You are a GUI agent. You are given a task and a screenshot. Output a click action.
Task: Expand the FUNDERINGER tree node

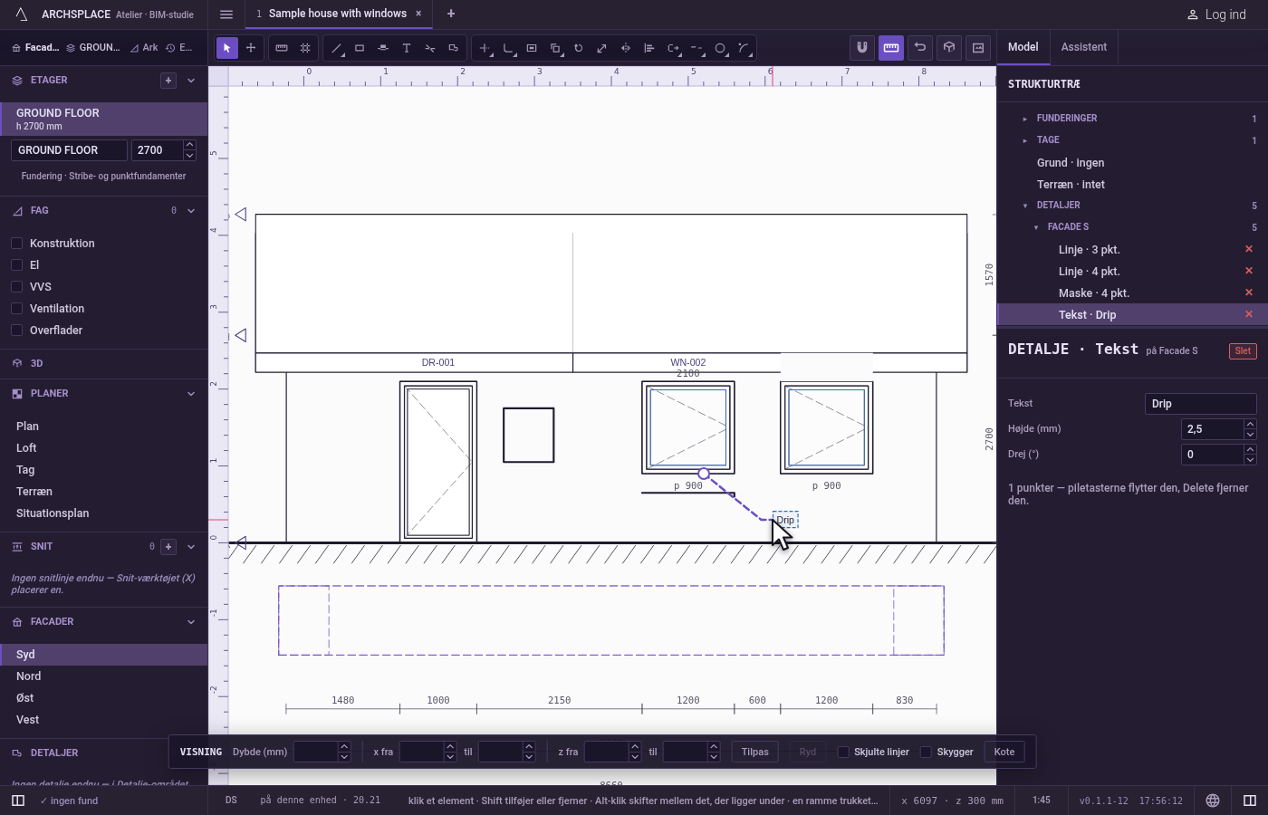pyautogui.click(x=1024, y=119)
